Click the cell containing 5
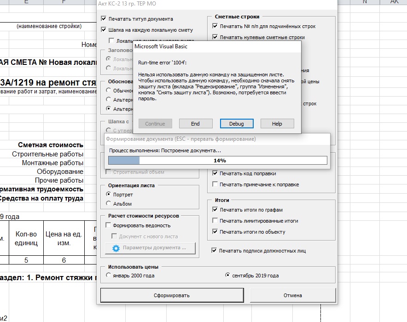407x322 pixels. click(x=26, y=260)
